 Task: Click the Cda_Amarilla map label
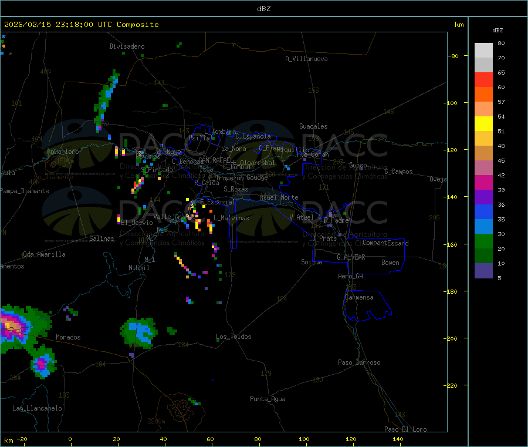[44, 254]
